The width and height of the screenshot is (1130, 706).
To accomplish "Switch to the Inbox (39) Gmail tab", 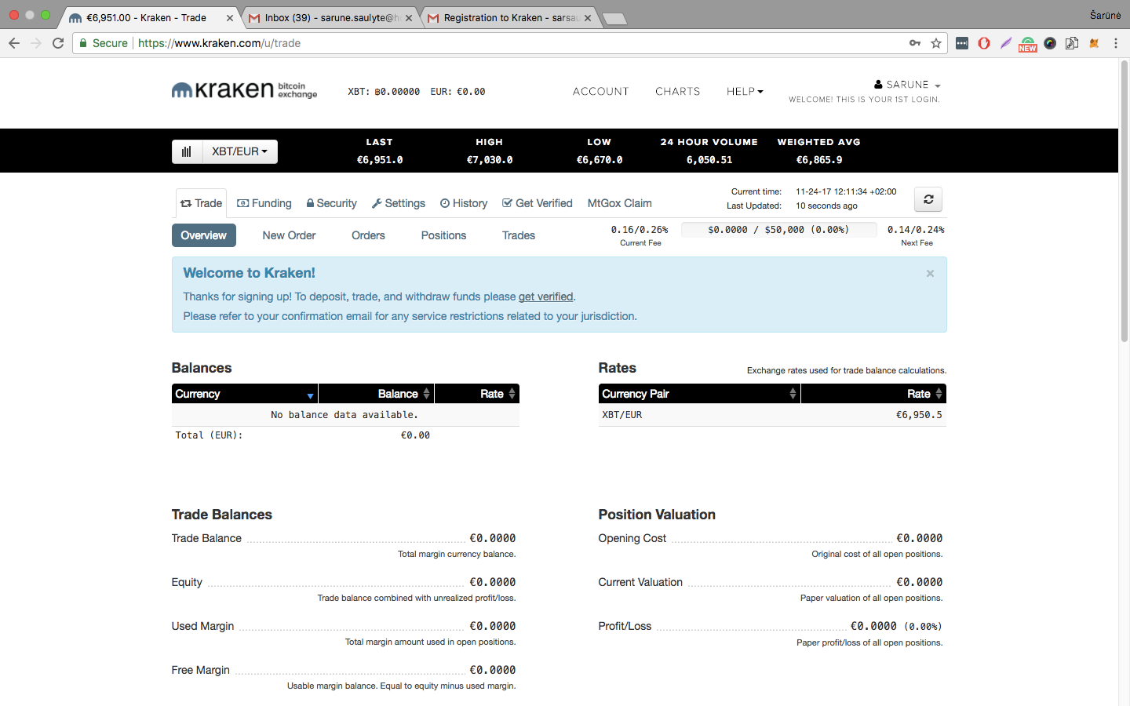I will click(332, 18).
